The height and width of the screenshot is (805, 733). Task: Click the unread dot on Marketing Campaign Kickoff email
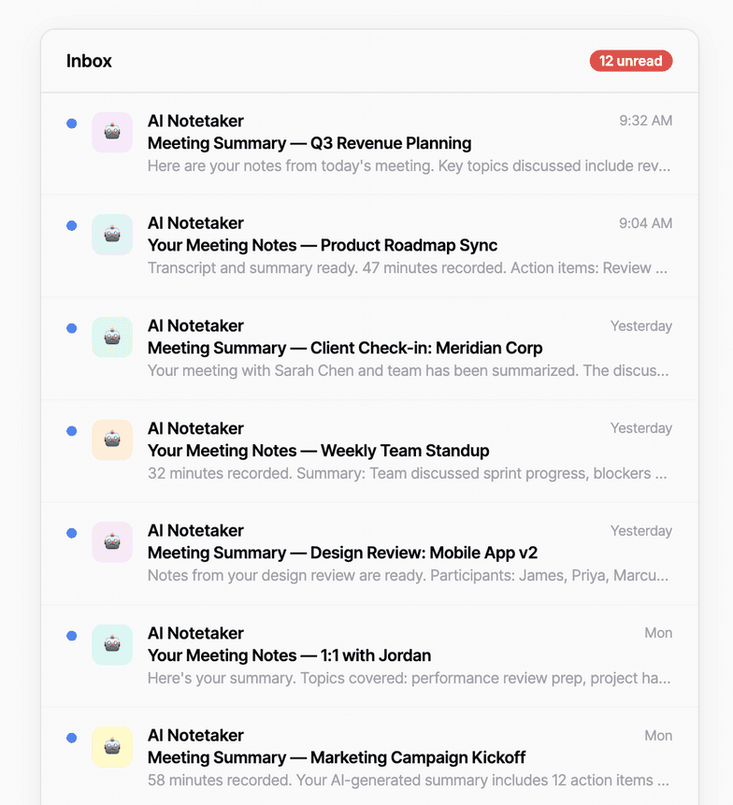coord(72,738)
